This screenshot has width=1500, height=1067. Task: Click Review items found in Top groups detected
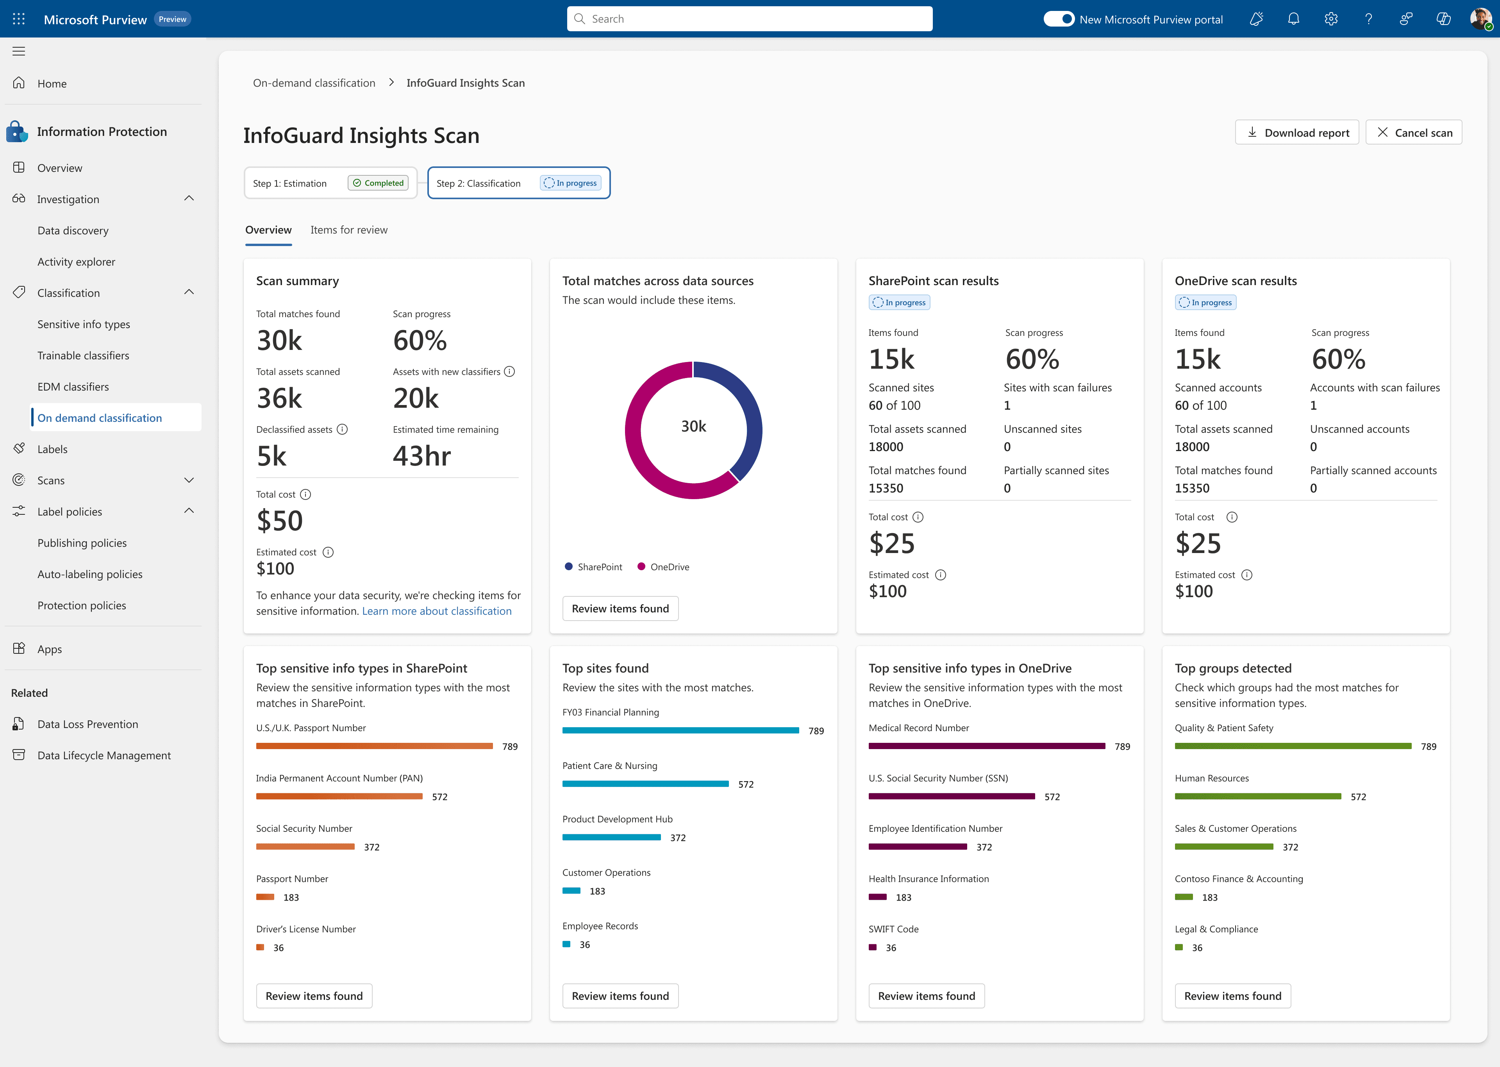click(x=1232, y=996)
